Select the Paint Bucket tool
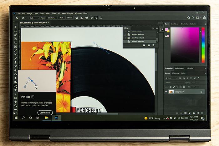Image resolution: width=219 pixels, height=146 pixels. click(16, 74)
